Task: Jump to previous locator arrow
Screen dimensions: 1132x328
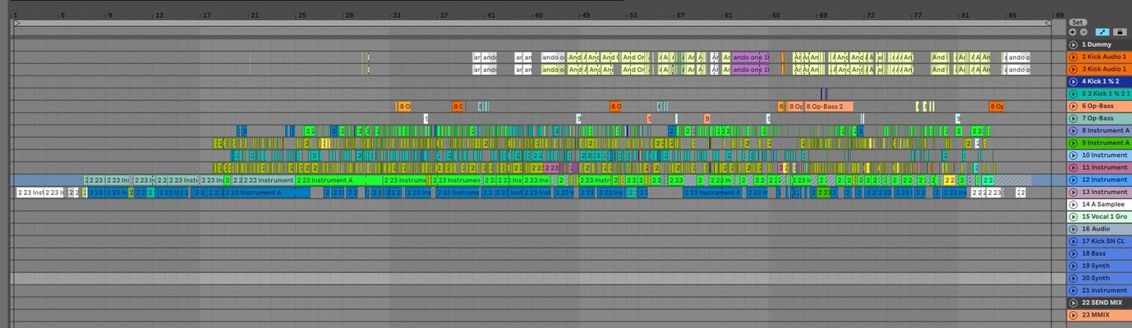Action: tap(1073, 32)
